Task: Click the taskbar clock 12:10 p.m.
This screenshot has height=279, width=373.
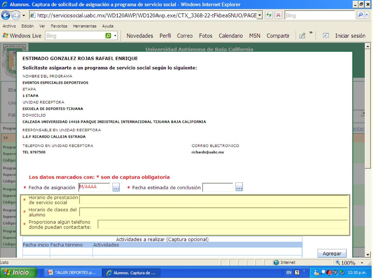Action: [357, 272]
